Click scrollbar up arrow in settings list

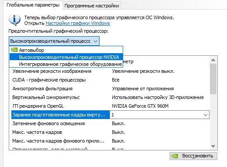coord(213,60)
